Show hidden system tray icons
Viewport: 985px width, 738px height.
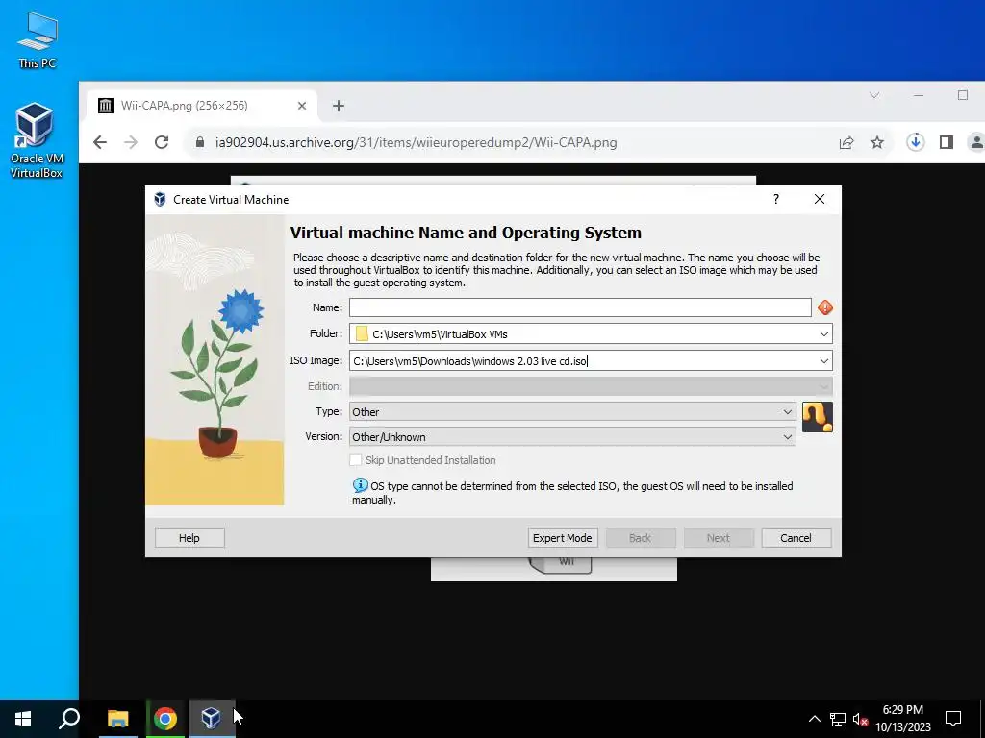pos(814,719)
